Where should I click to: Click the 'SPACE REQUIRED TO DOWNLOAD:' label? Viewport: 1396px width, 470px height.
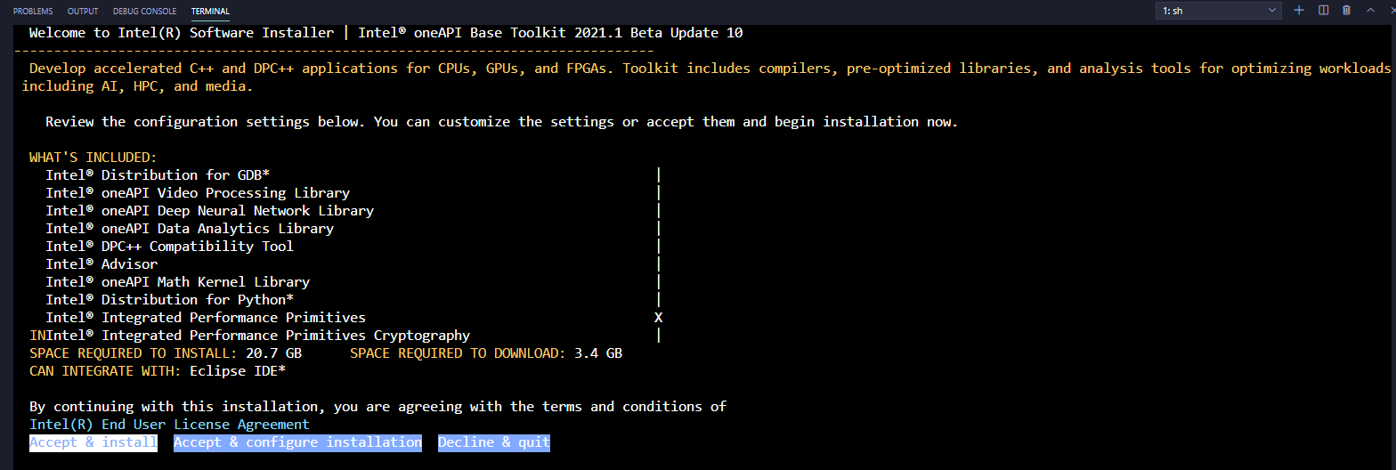coord(458,353)
